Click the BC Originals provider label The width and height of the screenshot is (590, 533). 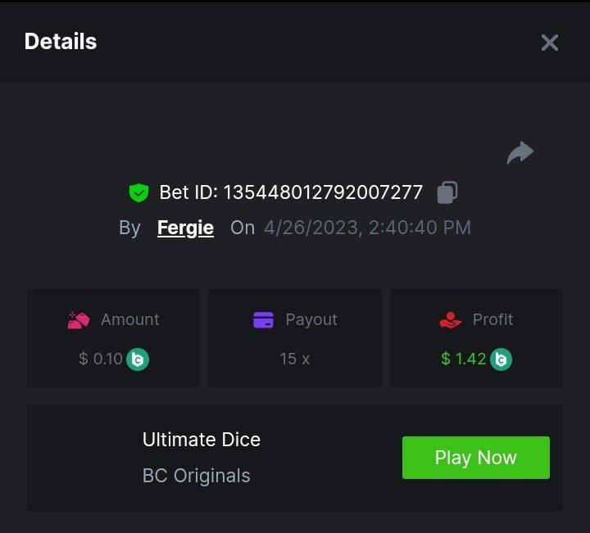(x=196, y=476)
